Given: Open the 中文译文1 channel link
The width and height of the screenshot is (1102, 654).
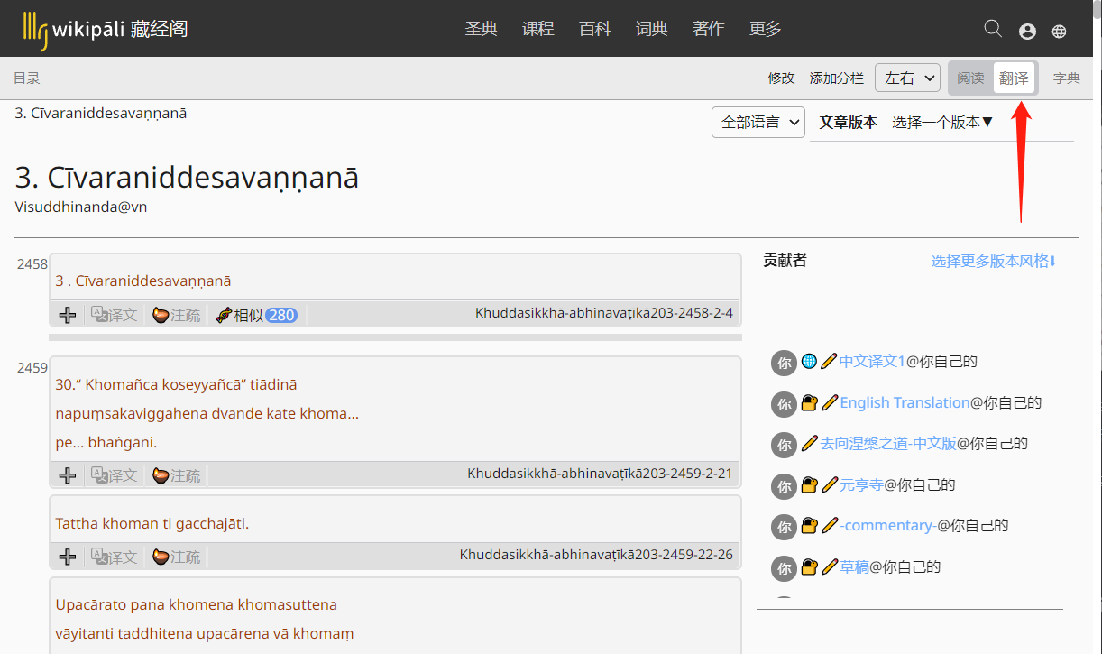Looking at the screenshot, I should point(872,361).
